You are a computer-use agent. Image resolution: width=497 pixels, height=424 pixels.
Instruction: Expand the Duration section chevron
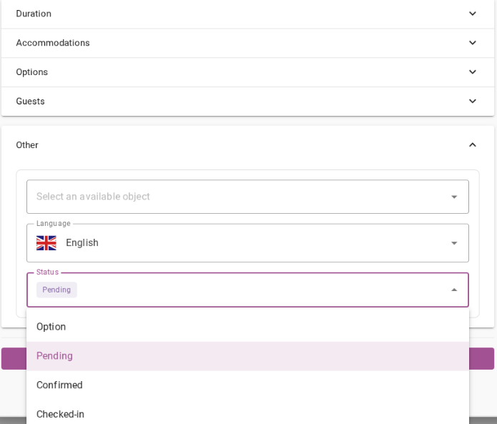pos(472,14)
